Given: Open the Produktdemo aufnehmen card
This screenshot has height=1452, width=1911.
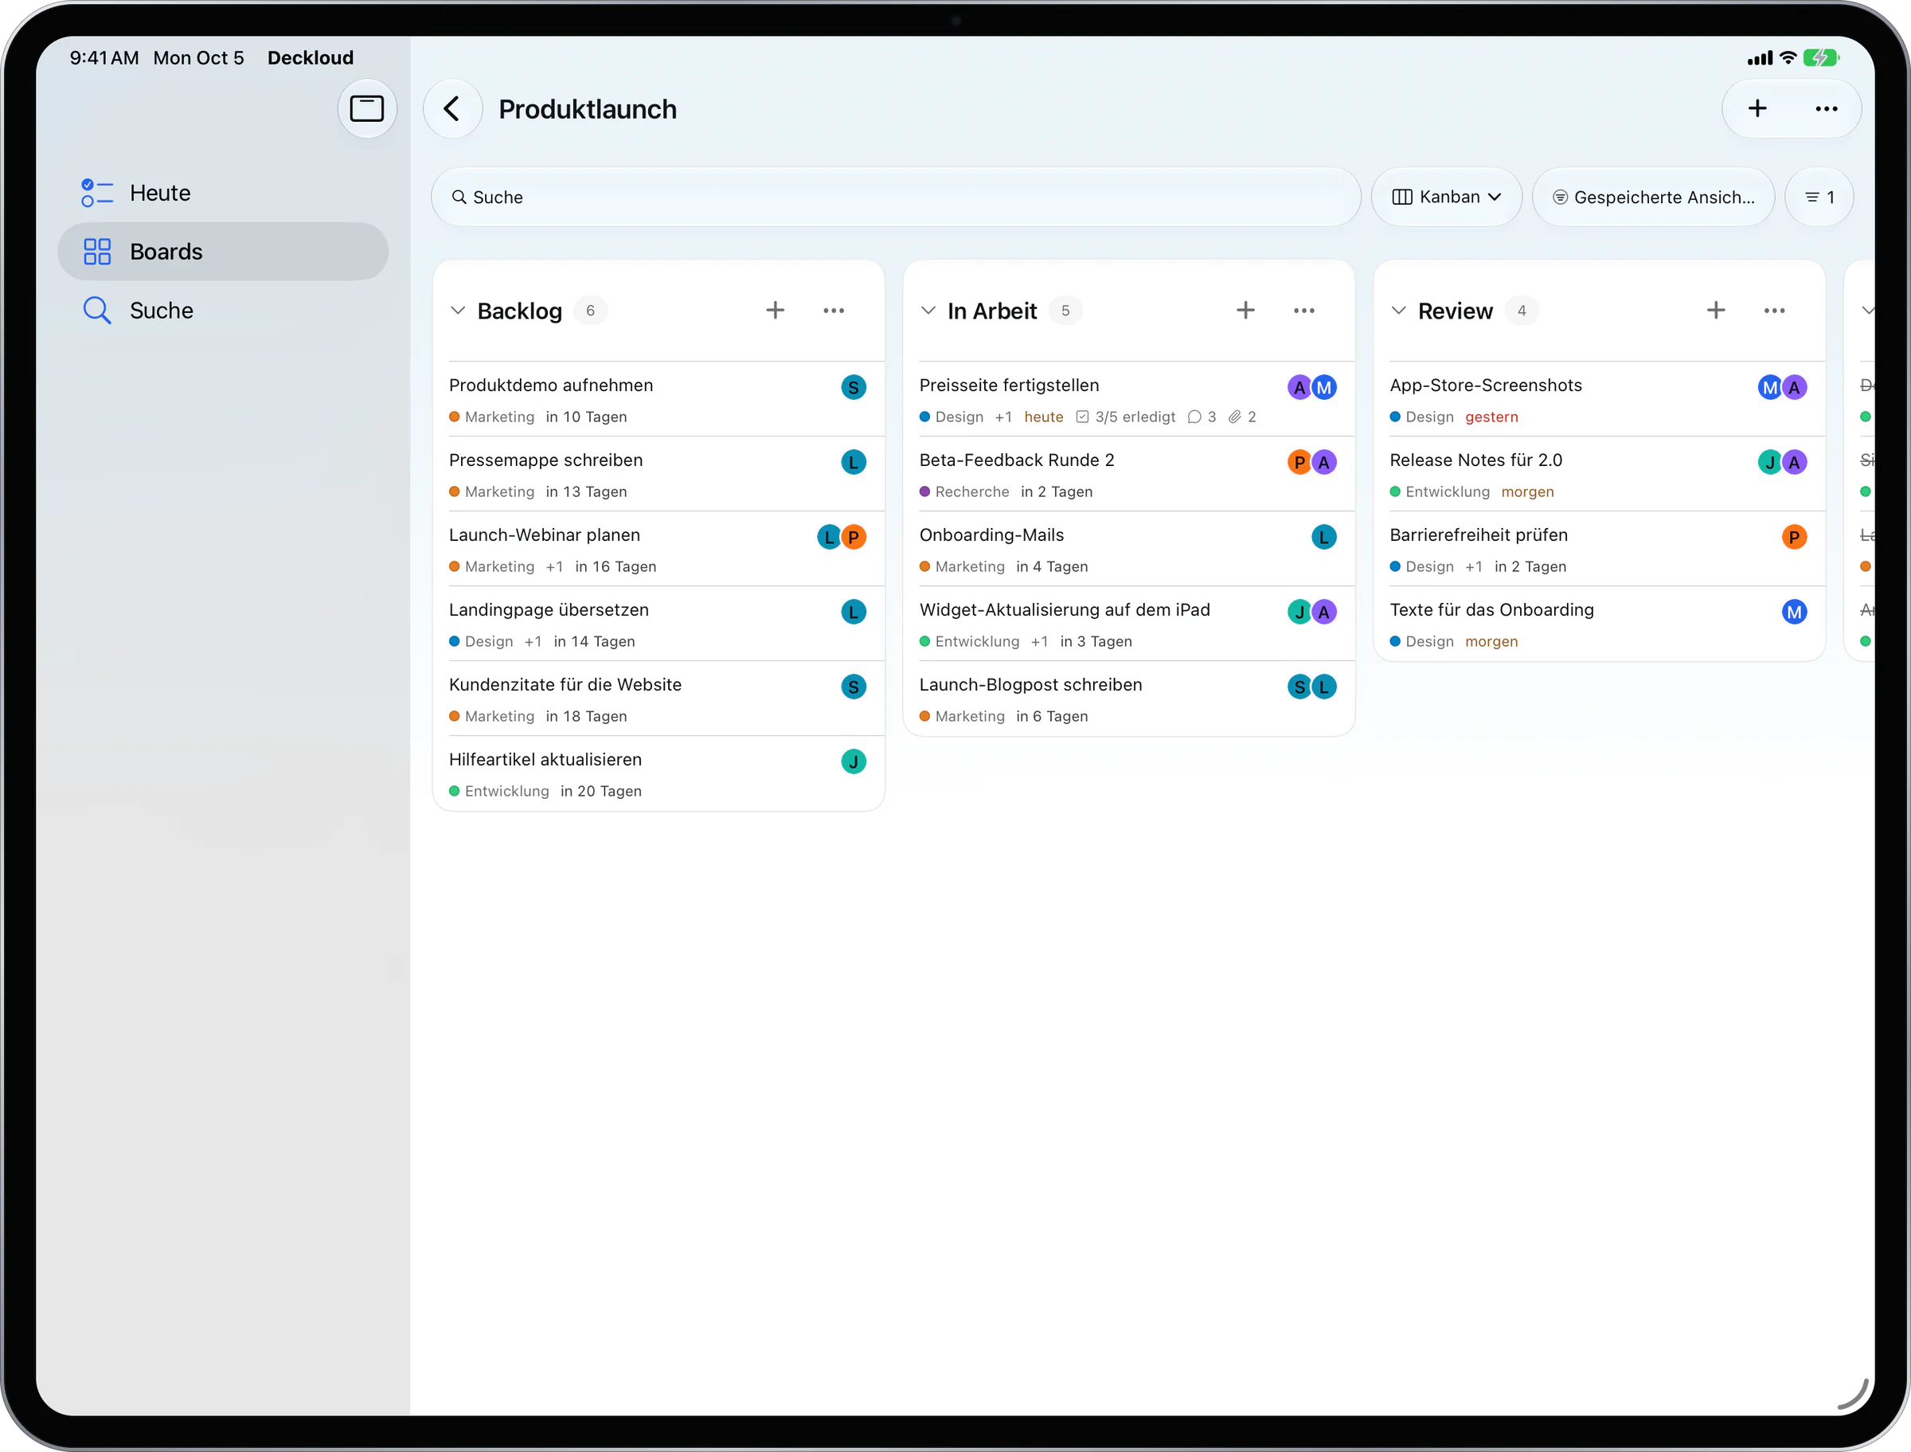Looking at the screenshot, I should pyautogui.click(x=658, y=399).
